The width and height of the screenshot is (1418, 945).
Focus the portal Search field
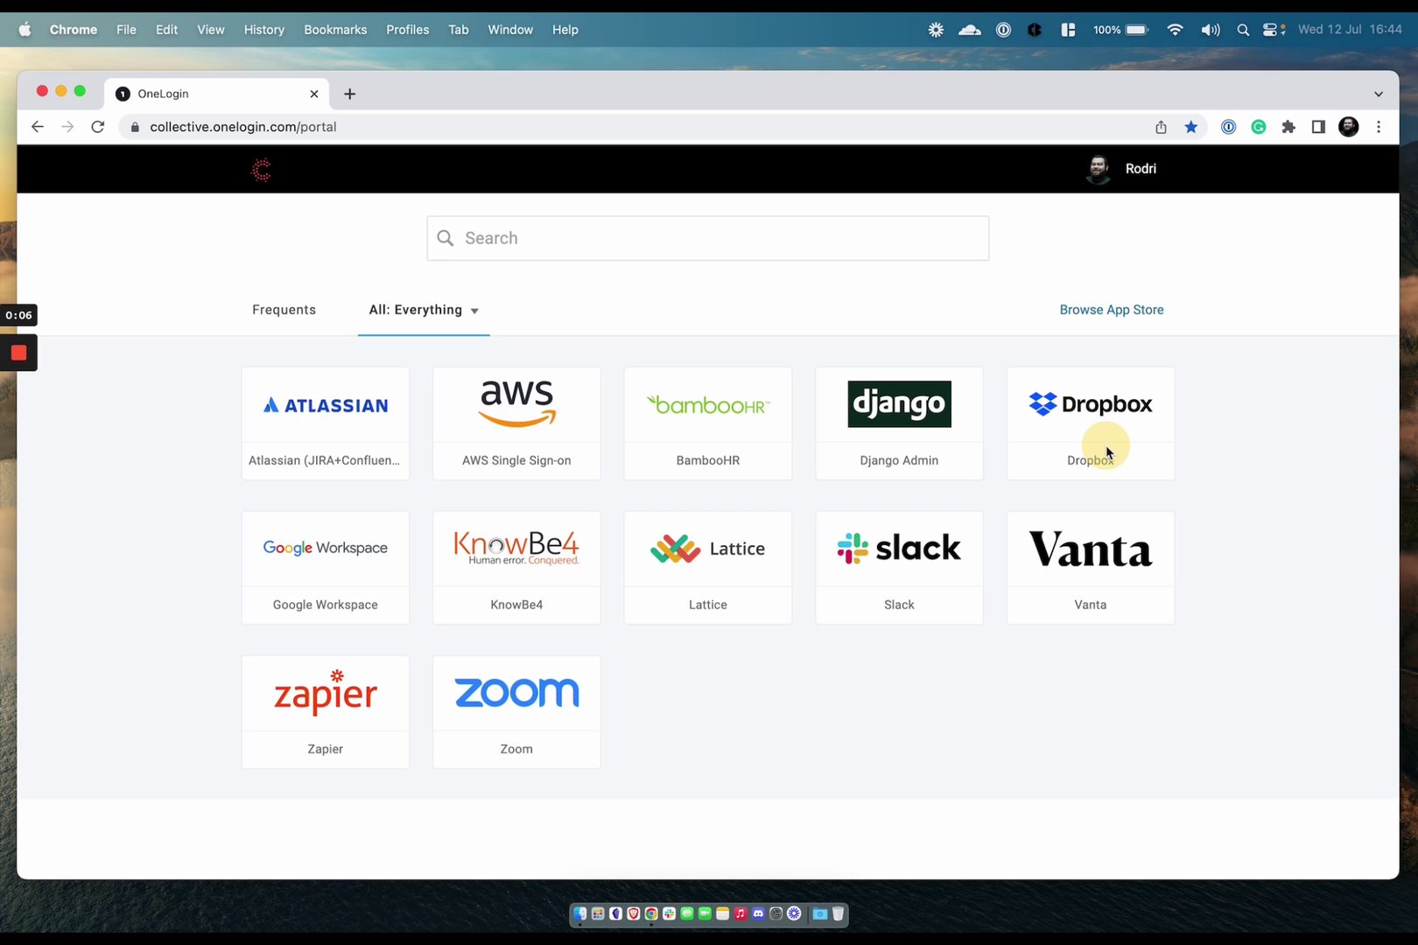[708, 238]
